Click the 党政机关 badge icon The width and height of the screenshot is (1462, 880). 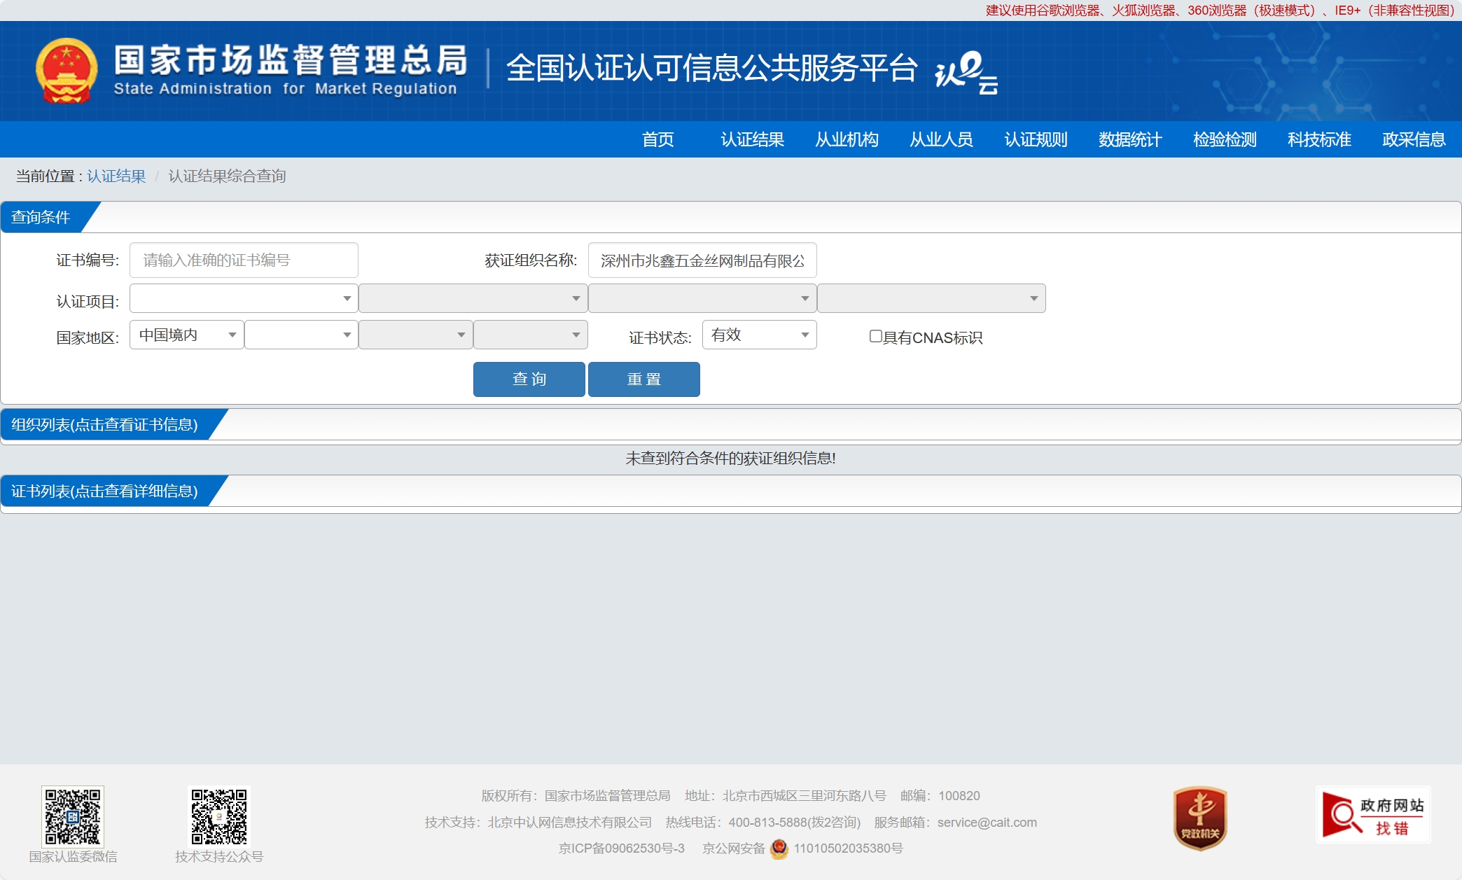pyautogui.click(x=1200, y=818)
